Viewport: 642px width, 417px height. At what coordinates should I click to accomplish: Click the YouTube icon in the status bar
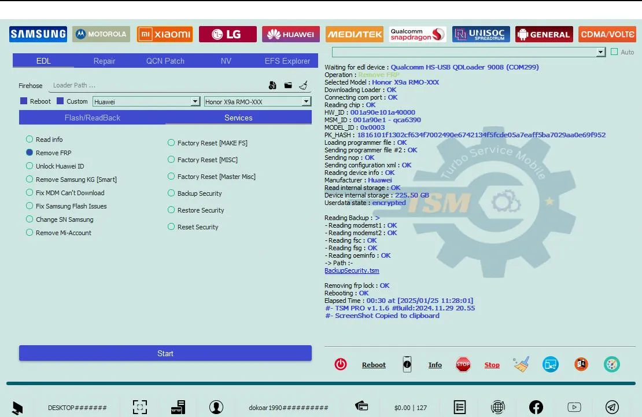pyautogui.click(x=574, y=407)
